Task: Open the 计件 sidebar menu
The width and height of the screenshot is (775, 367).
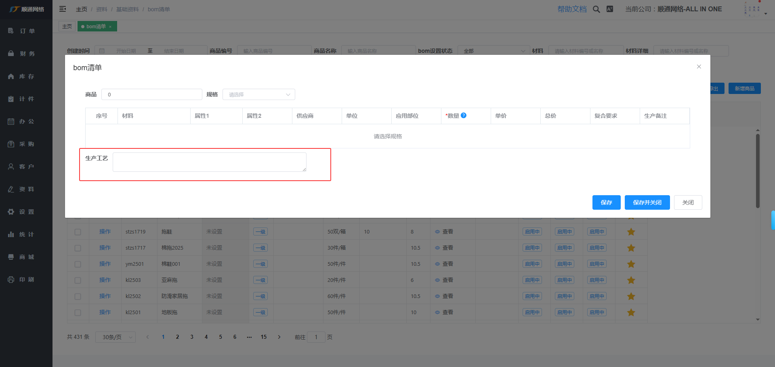Action: 26,99
